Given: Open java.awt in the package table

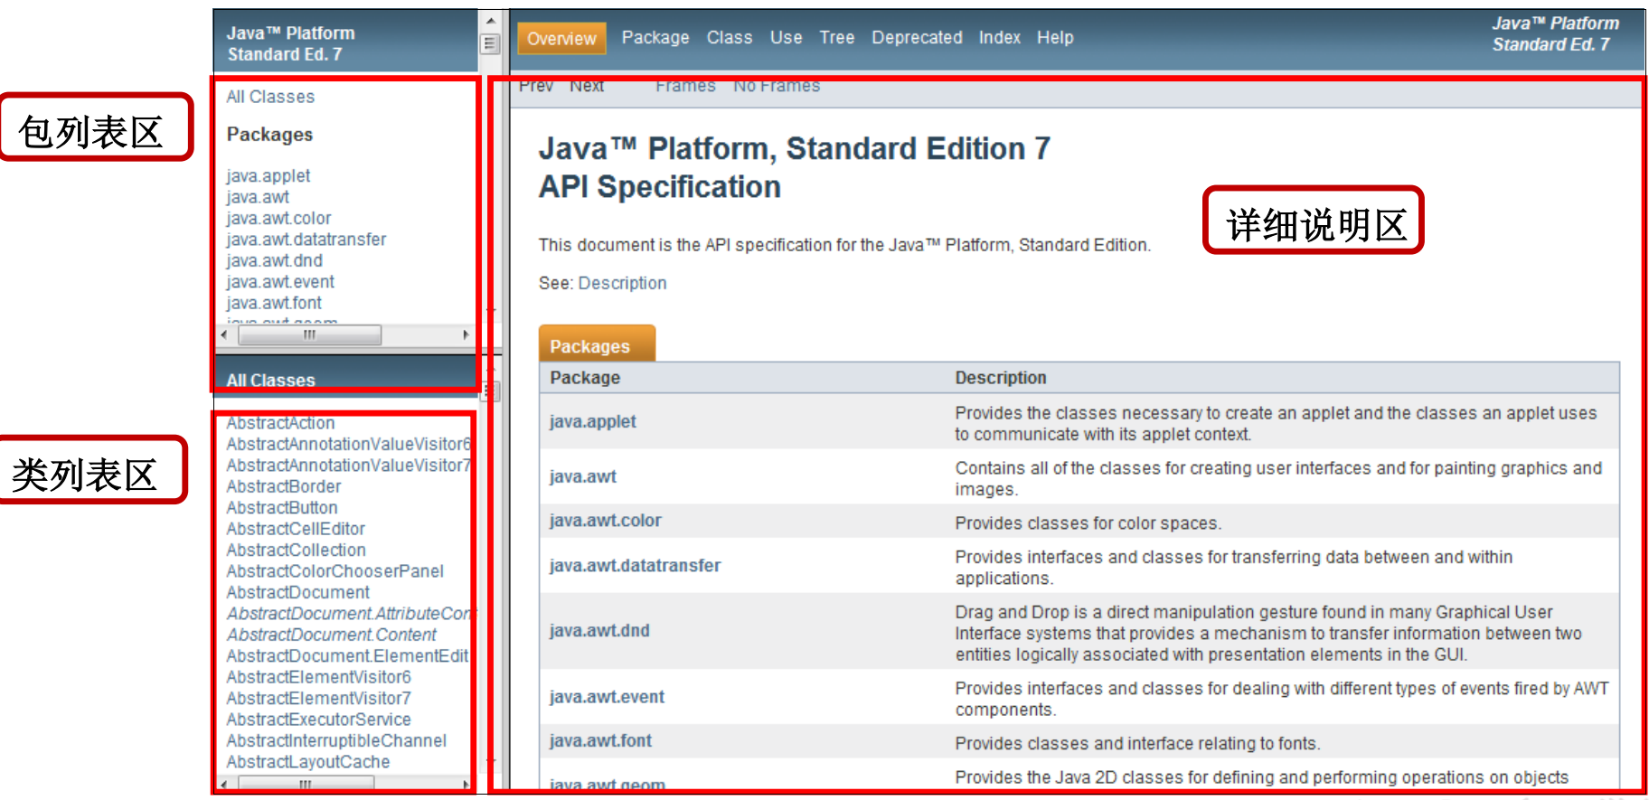Looking at the screenshot, I should point(583,477).
